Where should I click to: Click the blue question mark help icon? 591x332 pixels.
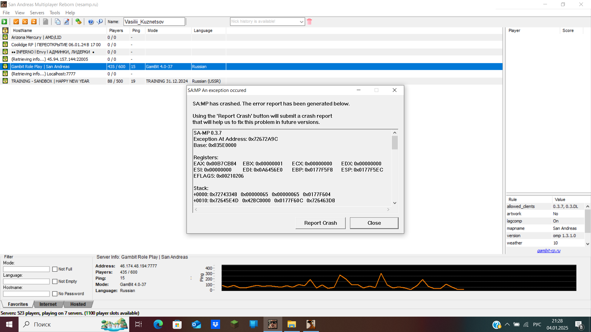[x=91, y=22]
